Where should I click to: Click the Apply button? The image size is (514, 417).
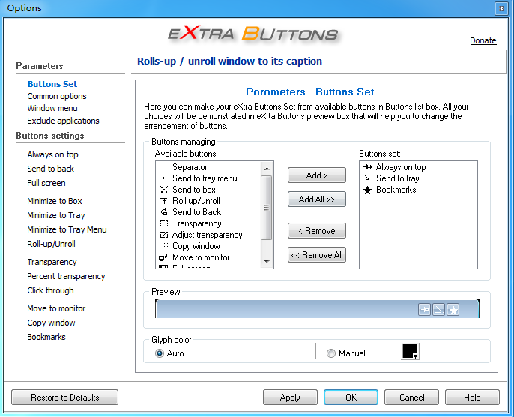point(290,397)
